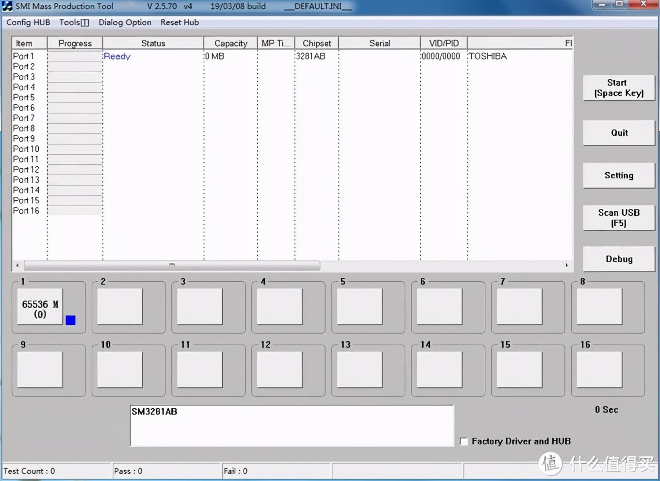Viewport: 660px width, 481px height.
Task: Select the Port 9 row
Action: tap(24, 139)
